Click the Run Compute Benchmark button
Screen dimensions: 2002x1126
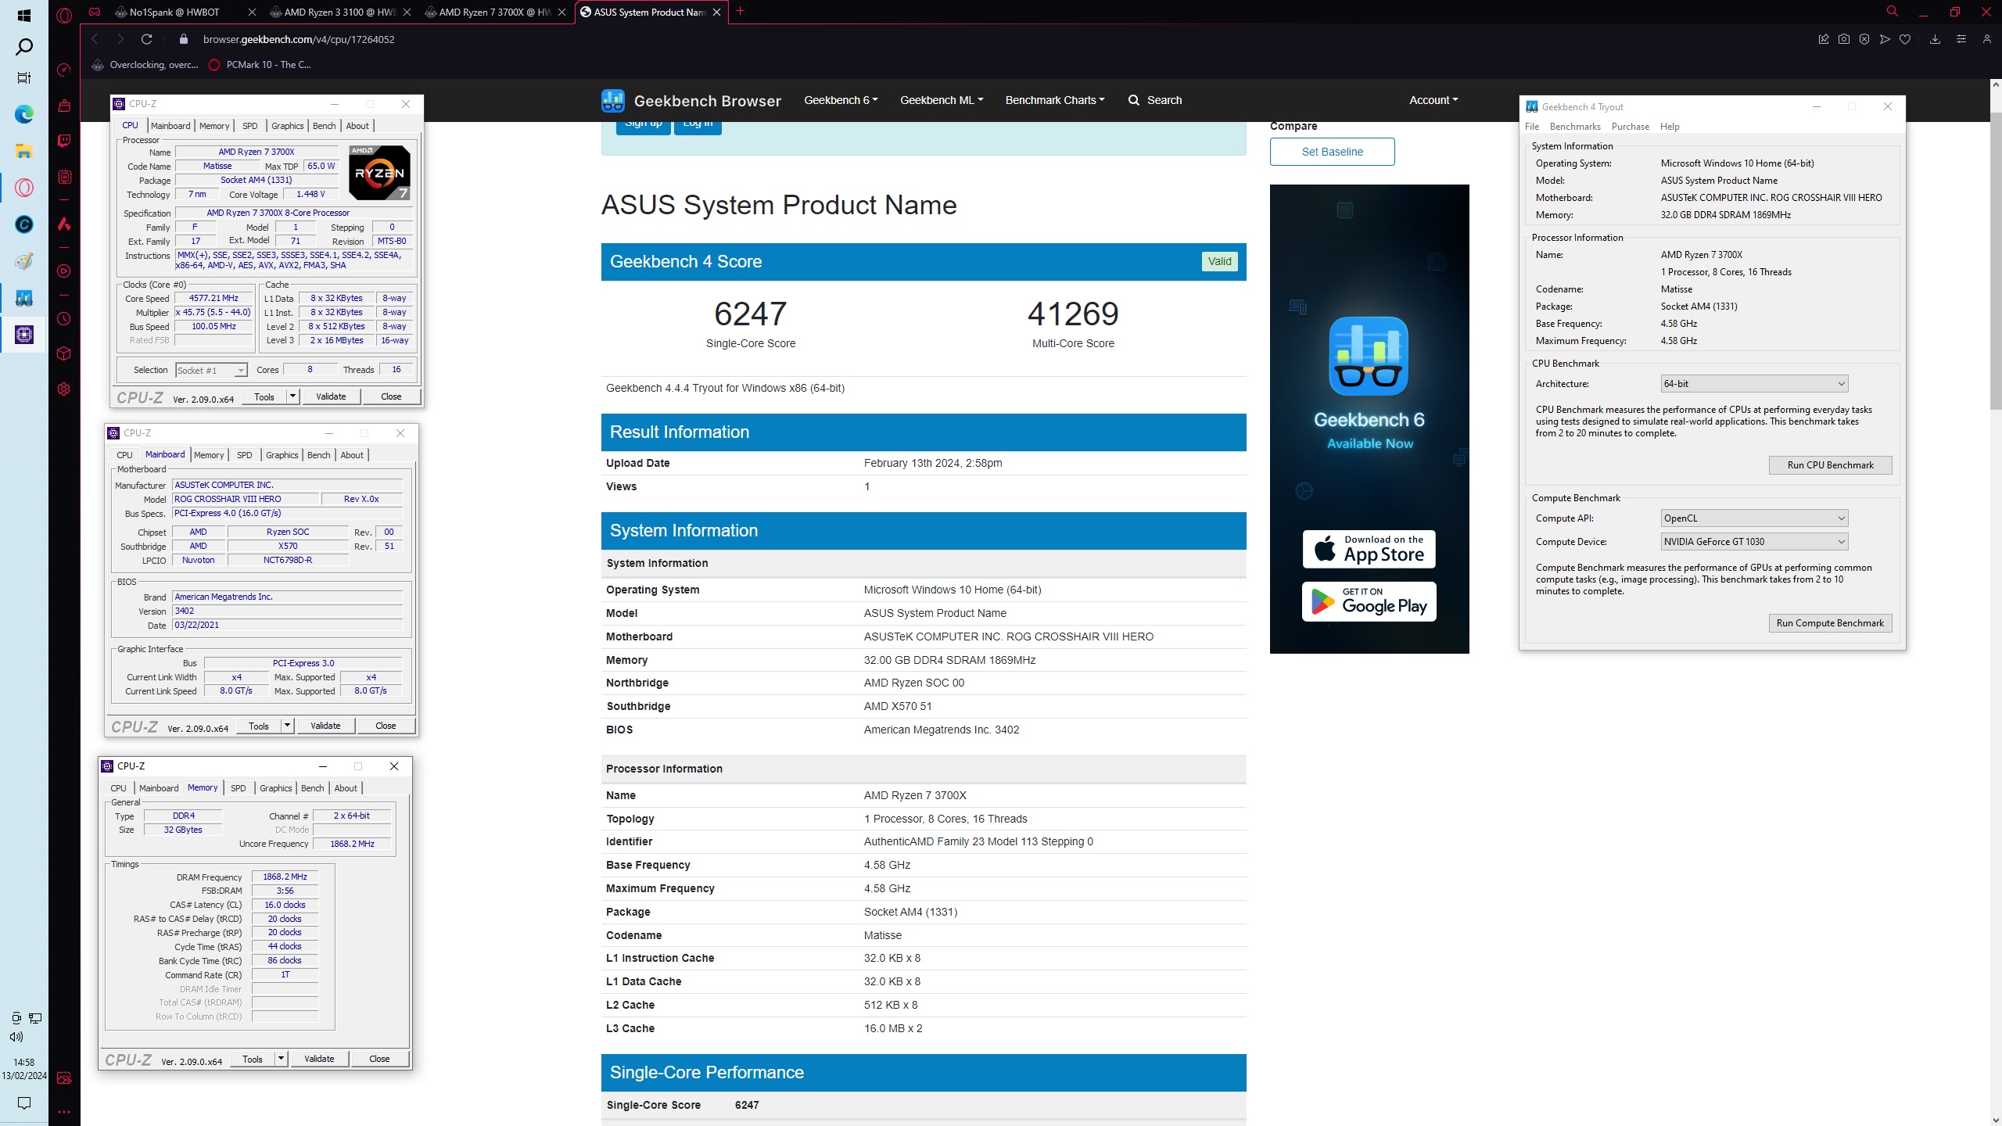click(1830, 623)
